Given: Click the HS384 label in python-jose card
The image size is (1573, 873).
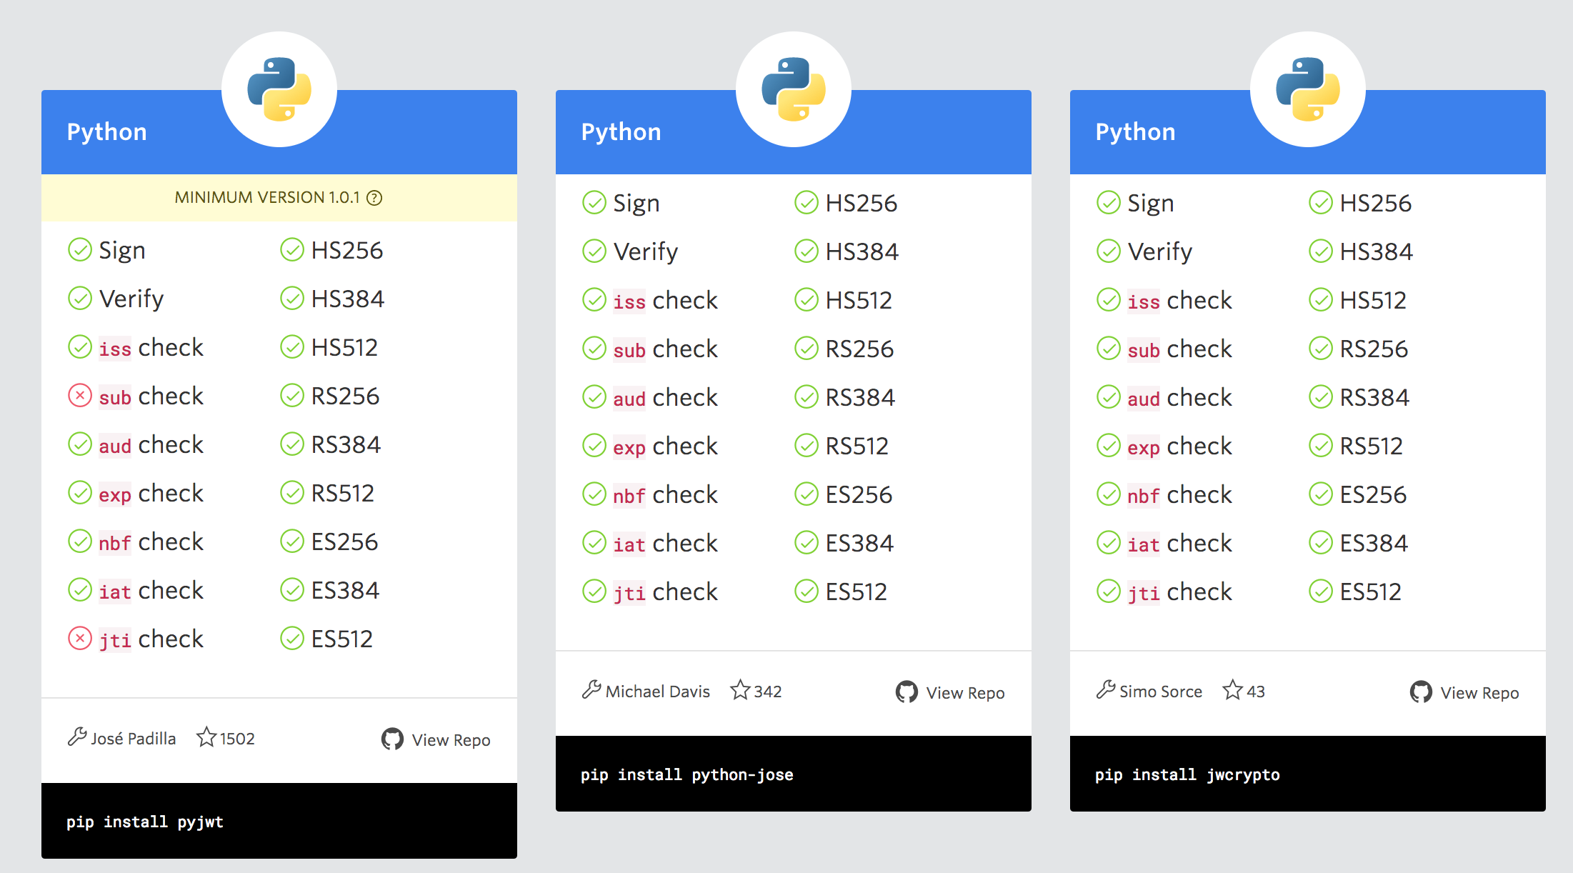Looking at the screenshot, I should click(x=862, y=251).
